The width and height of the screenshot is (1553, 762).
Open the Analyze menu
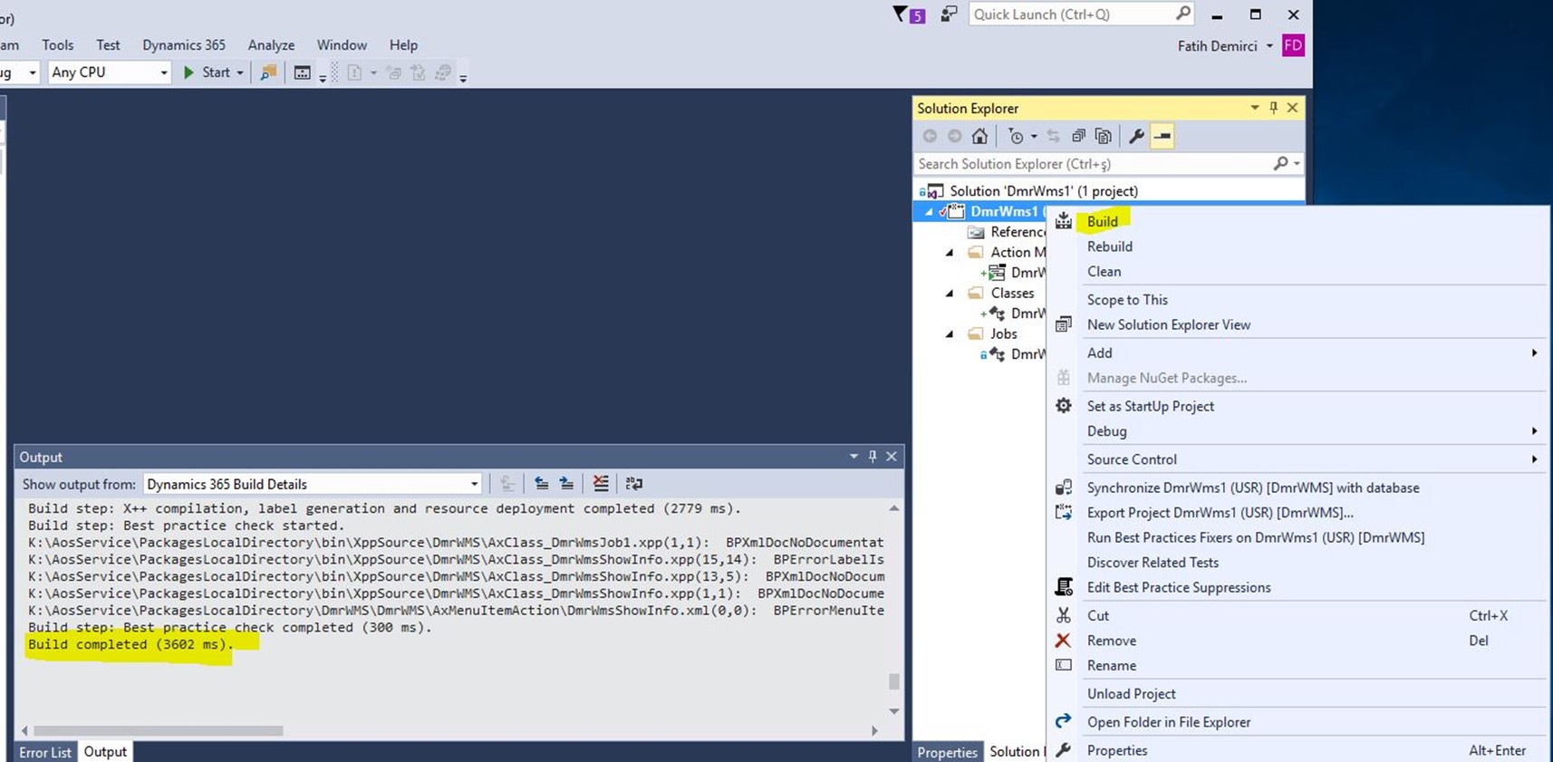tap(271, 45)
